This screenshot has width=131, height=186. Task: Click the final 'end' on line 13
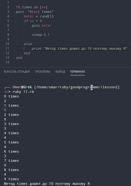click(19, 58)
